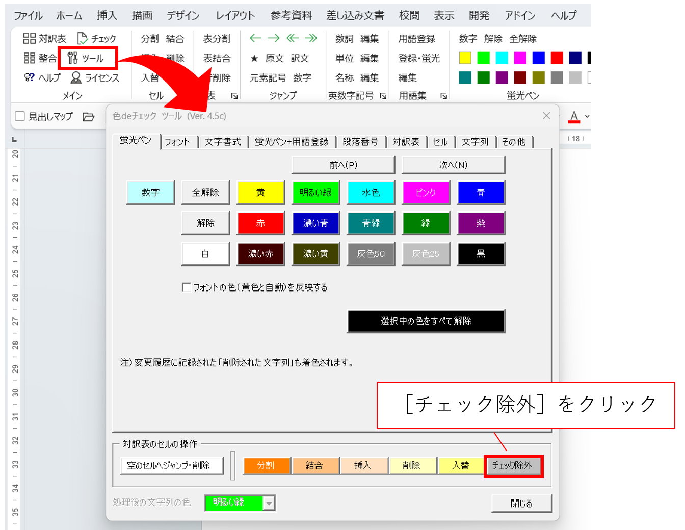Open the ライセンス user icon
The image size is (685, 530).
(x=76, y=77)
